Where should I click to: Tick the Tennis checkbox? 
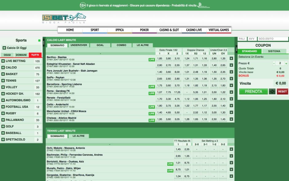click(x=3, y=81)
